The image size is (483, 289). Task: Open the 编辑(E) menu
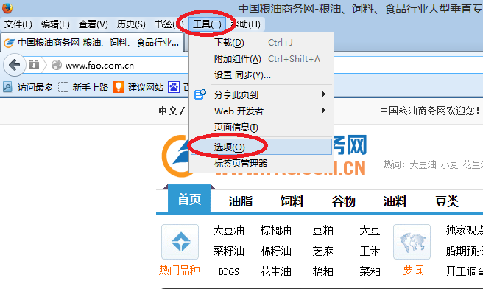(x=55, y=24)
